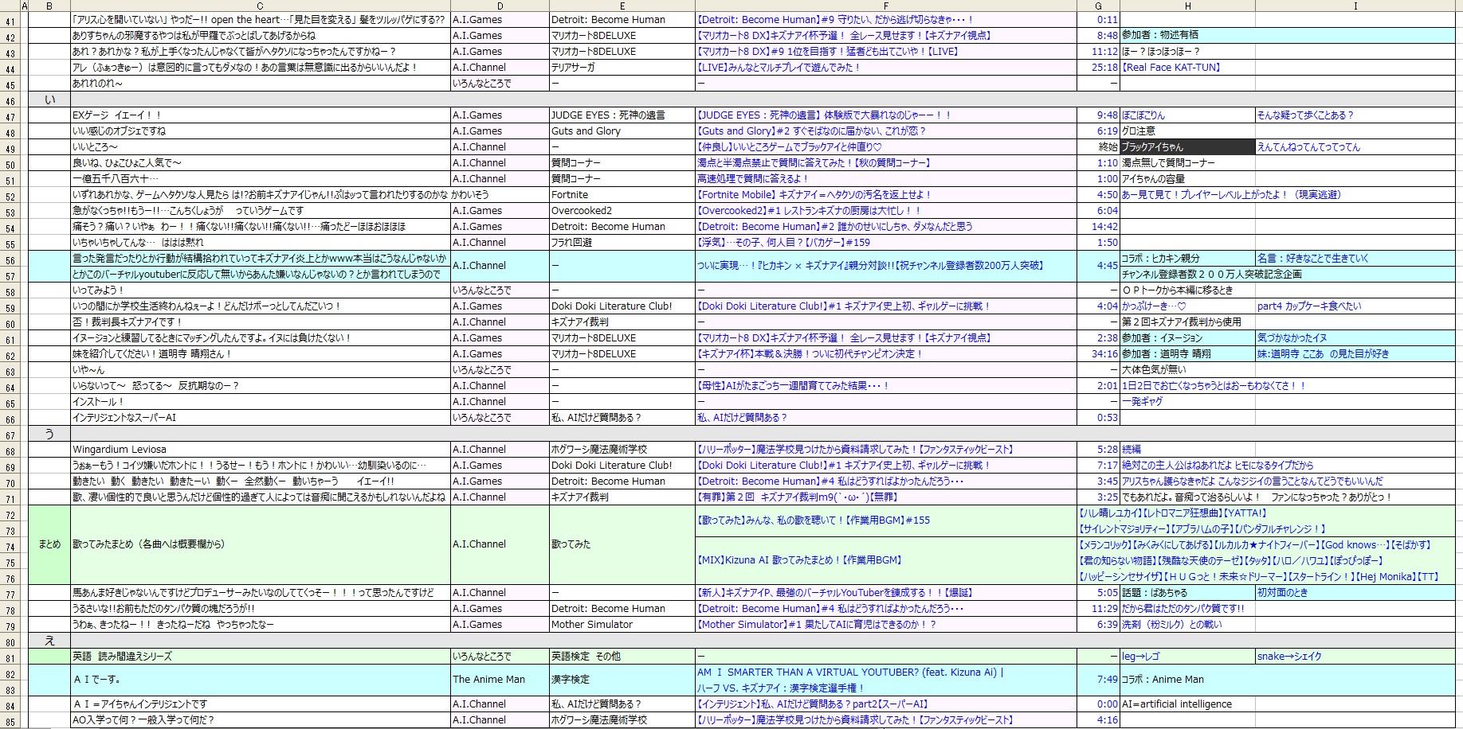Select row 67 header
This screenshot has height=729, width=1463.
(x=11, y=435)
